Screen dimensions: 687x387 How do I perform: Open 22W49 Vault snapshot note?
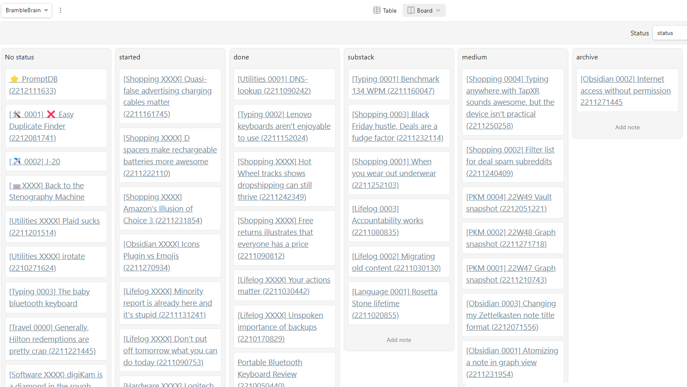(509, 203)
